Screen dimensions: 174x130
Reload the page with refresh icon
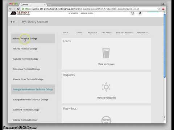tap(18, 9)
